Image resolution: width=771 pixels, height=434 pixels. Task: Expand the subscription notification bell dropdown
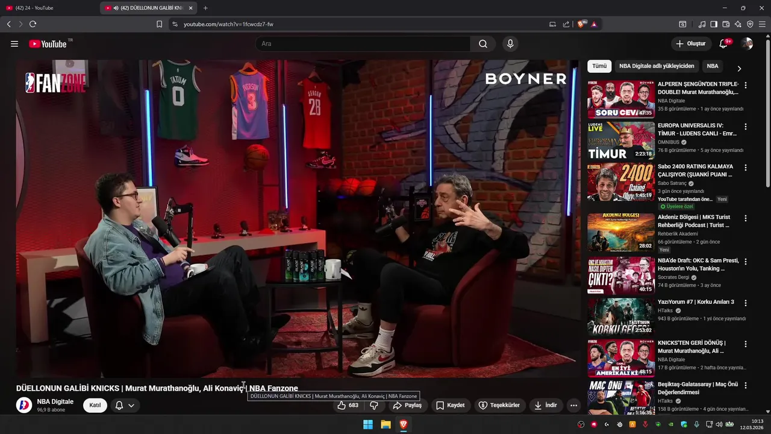125,406
